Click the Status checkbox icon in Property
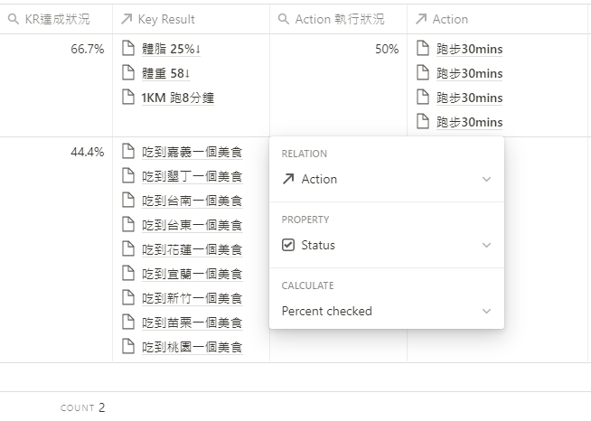 tap(288, 245)
